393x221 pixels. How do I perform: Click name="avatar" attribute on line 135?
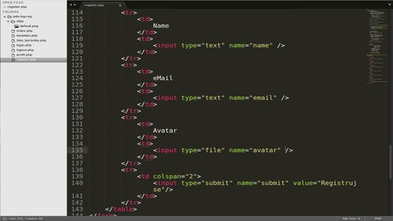pos(255,150)
